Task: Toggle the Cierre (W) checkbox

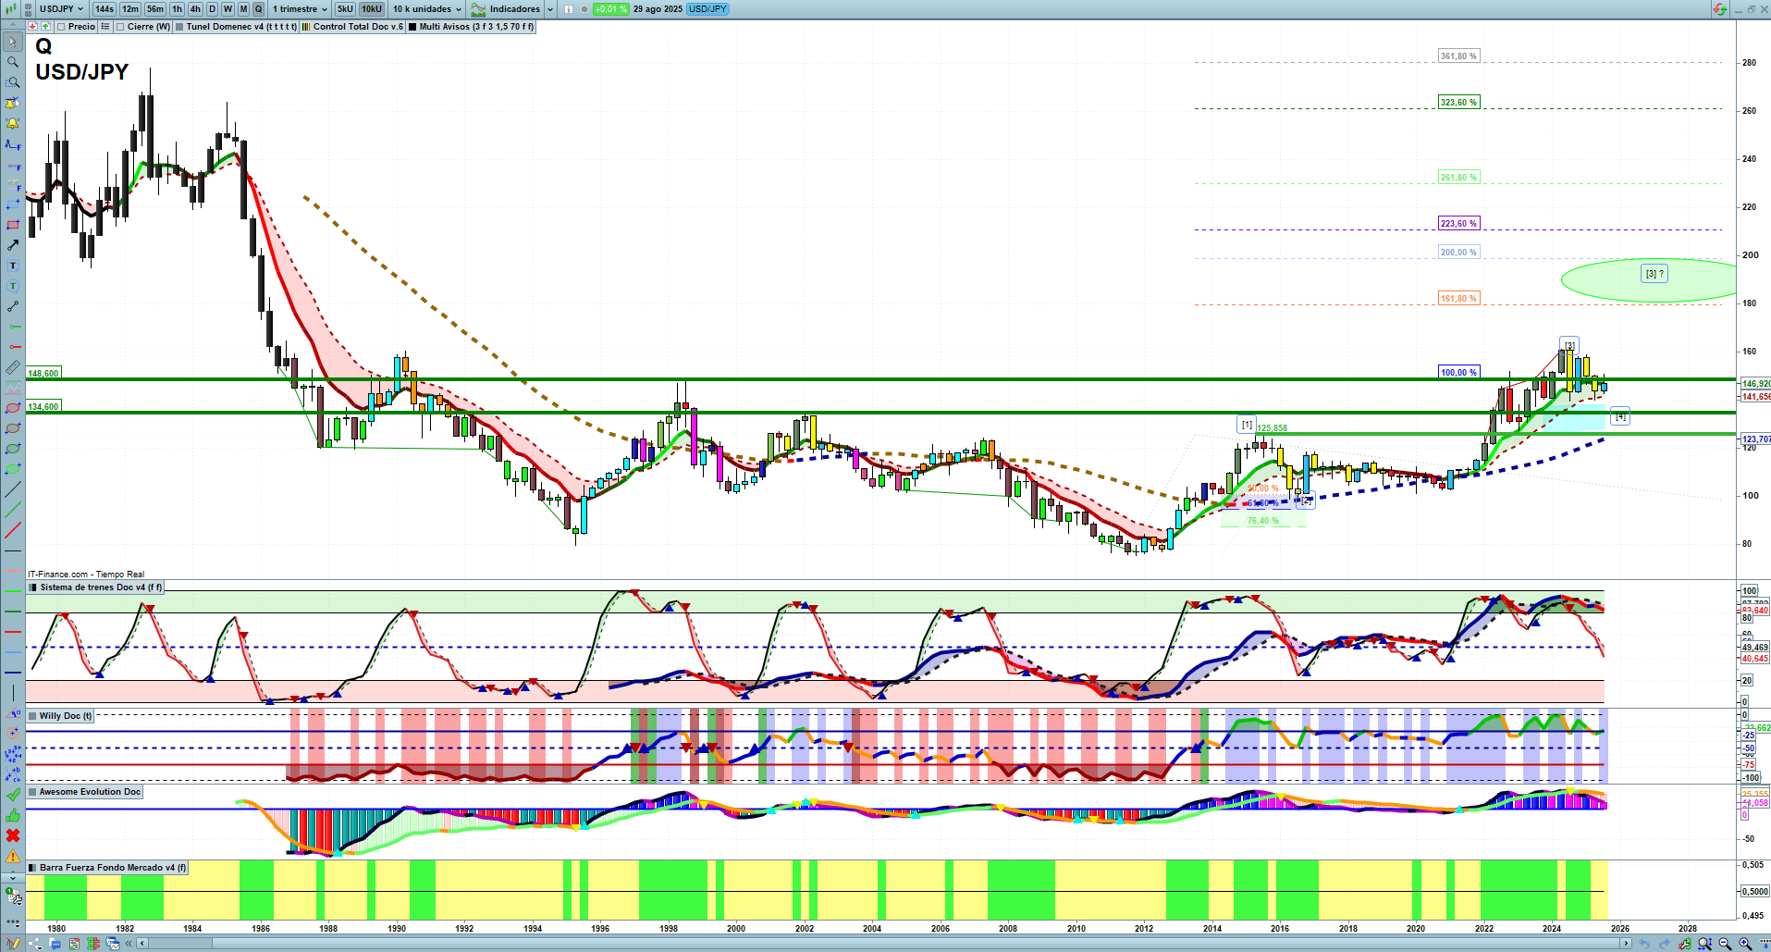Action: pos(120,27)
